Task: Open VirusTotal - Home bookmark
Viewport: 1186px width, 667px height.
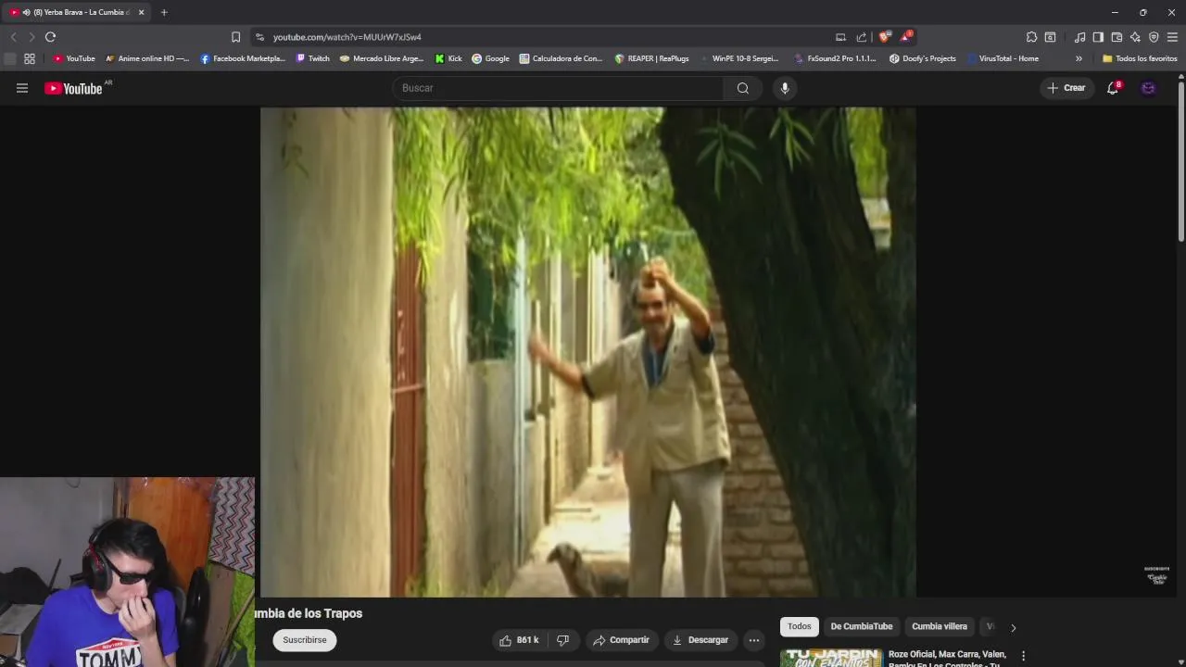Action: point(1002,58)
